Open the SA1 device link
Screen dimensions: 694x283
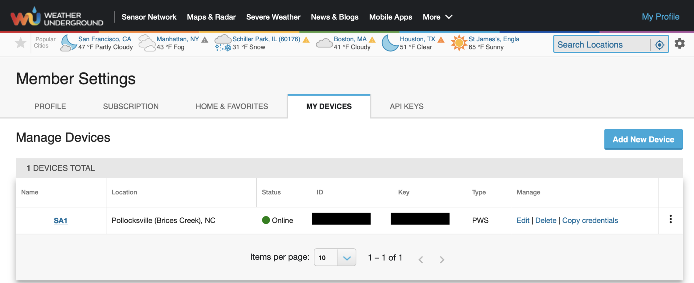[x=61, y=221]
